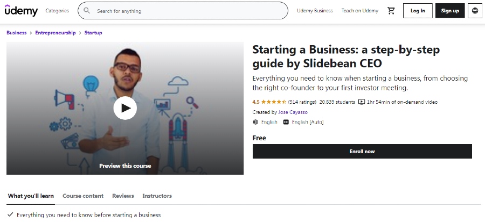Switch to the Reviews tab

pos(123,196)
